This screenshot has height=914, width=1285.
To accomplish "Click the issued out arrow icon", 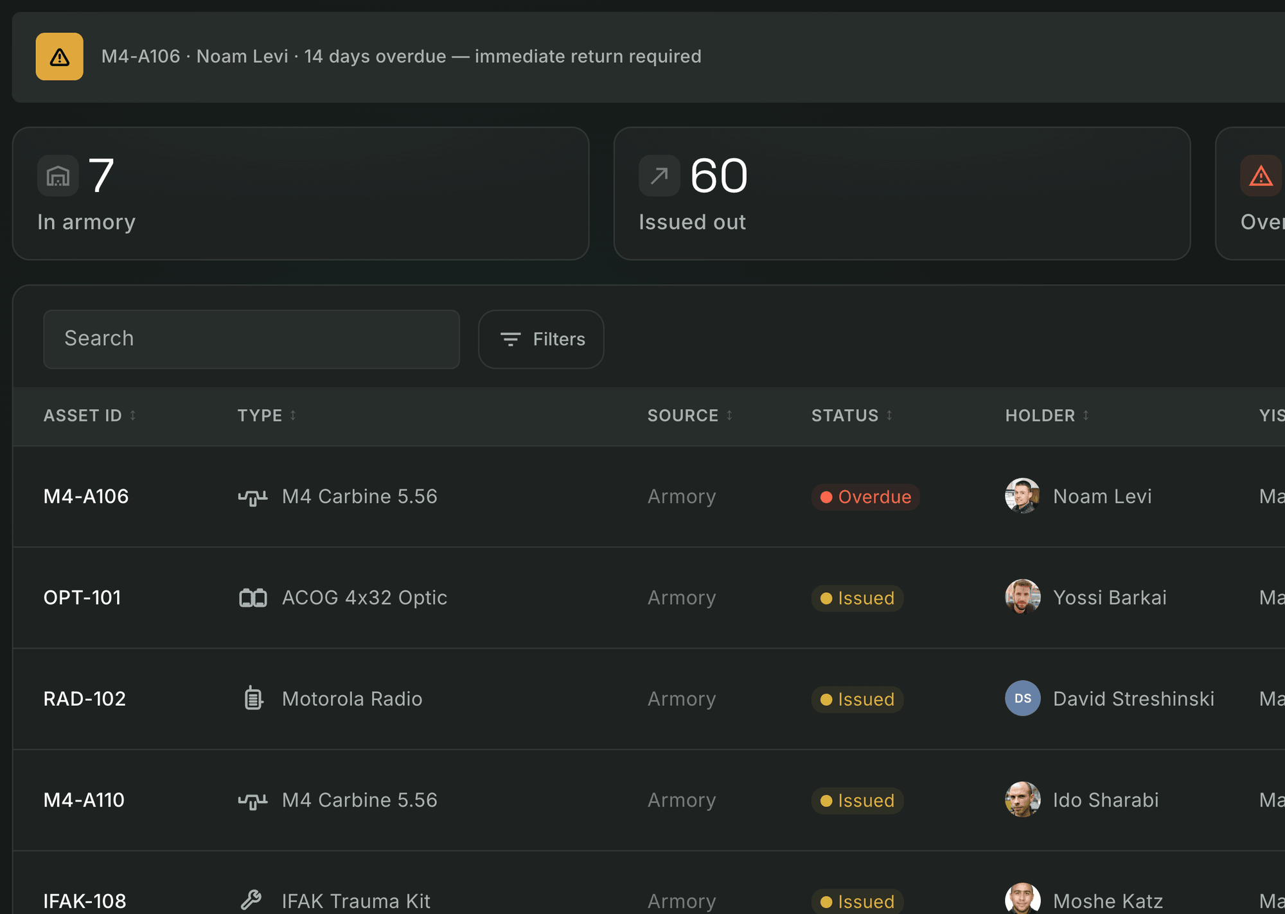I will 659,175.
